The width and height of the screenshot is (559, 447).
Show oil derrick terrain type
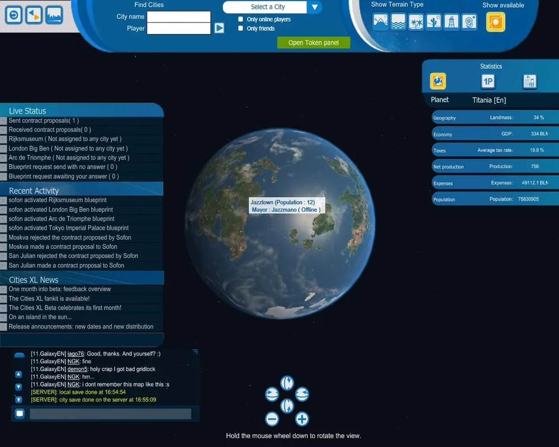[452, 22]
